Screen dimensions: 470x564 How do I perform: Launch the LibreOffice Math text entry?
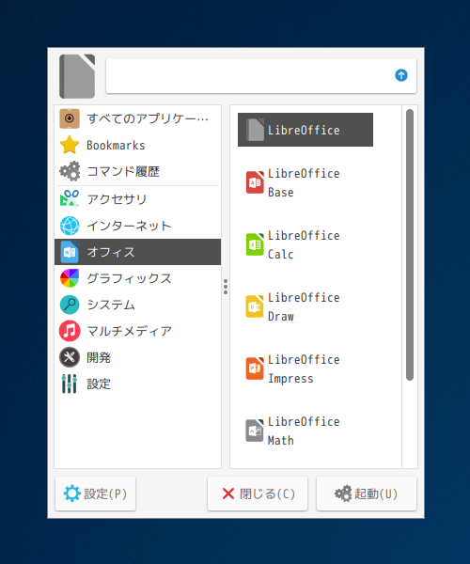click(x=304, y=431)
